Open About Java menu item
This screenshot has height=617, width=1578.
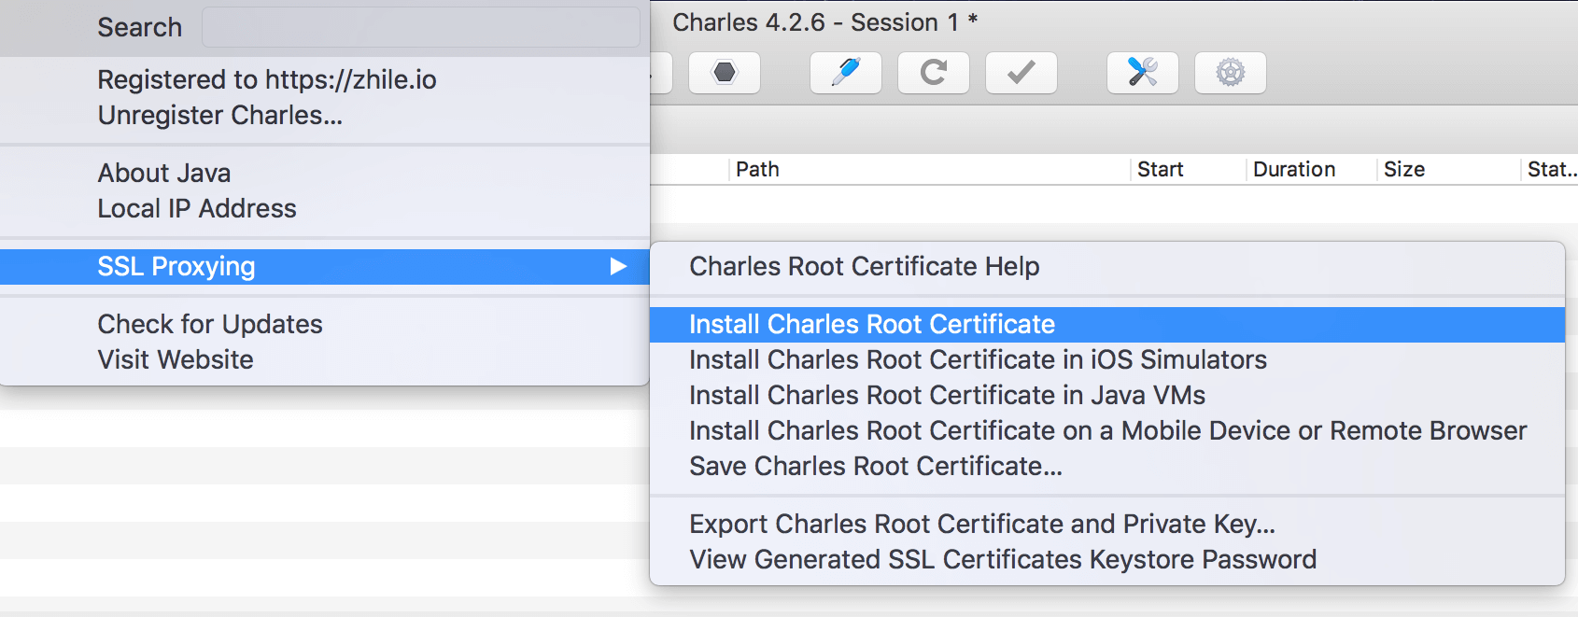coord(325,173)
